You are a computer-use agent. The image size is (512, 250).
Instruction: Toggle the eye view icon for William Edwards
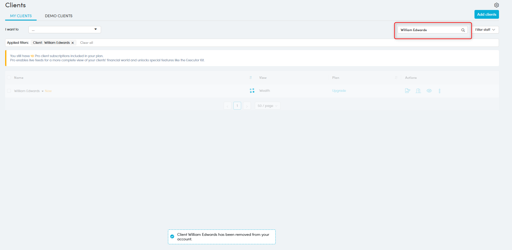pyautogui.click(x=429, y=91)
